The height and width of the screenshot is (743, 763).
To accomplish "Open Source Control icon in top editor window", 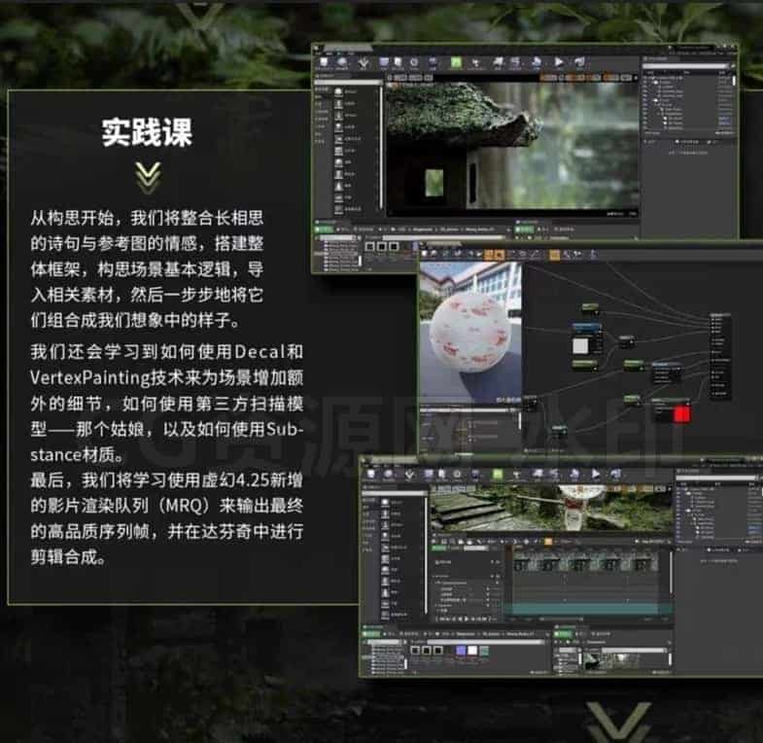I will point(342,62).
